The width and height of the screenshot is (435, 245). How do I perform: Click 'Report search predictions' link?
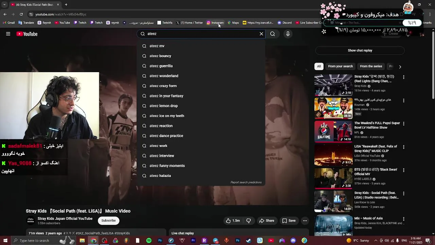(x=246, y=182)
